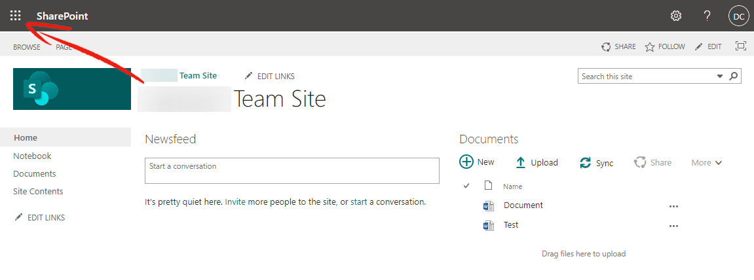Switch to the BROWSE ribbon tab

[27, 47]
